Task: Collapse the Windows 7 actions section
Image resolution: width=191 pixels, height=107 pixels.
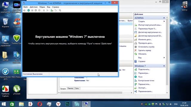Action: (x=164, y=66)
